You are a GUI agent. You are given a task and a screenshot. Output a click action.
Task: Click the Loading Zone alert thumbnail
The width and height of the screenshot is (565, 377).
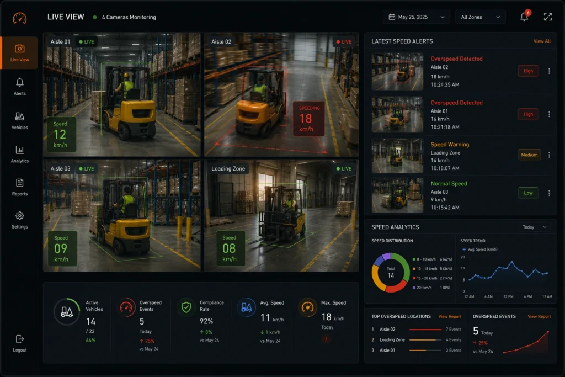(x=397, y=156)
